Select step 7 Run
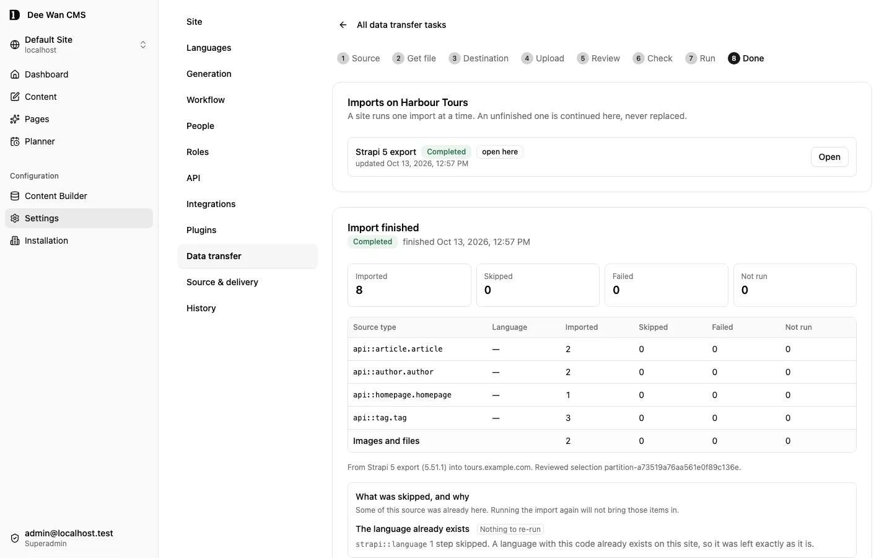This screenshot has width=892, height=558. pyautogui.click(x=700, y=58)
